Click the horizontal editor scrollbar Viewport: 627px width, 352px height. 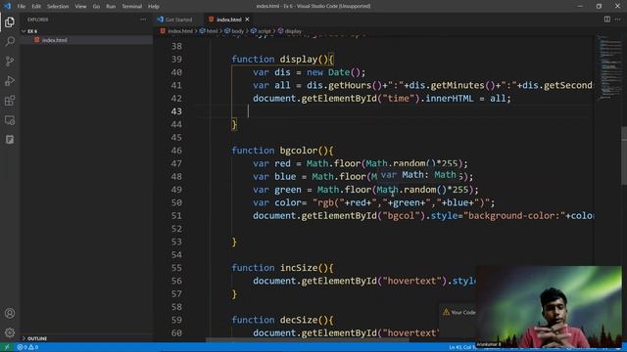point(308,340)
